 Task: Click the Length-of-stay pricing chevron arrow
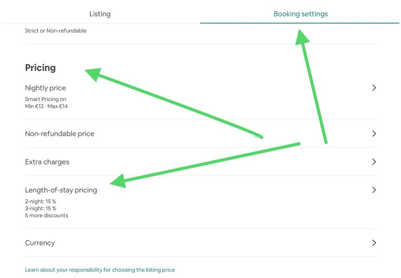(x=374, y=190)
